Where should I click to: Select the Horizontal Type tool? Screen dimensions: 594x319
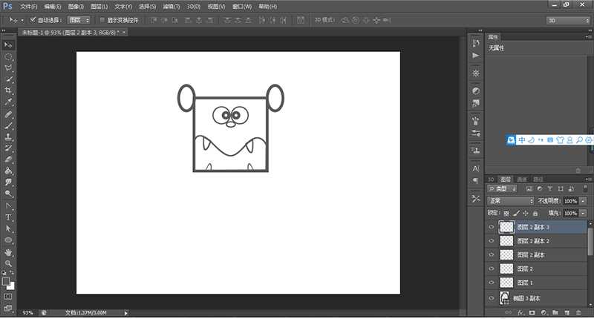click(9, 217)
